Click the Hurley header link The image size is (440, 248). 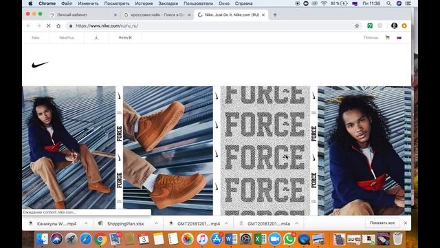pyautogui.click(x=125, y=37)
